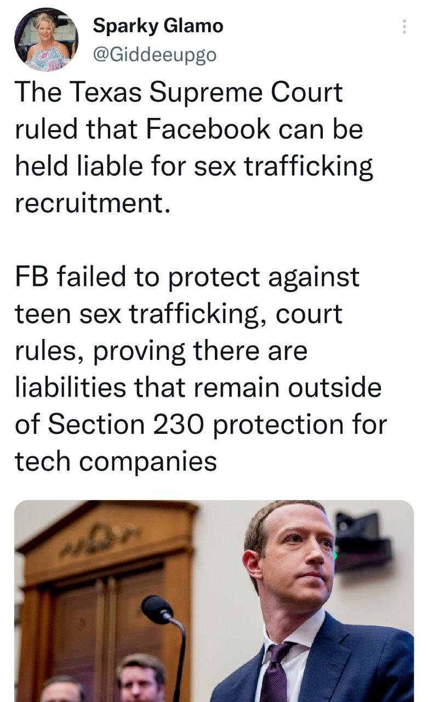428x702 pixels.
Task: Click the text line "The Texas Supreme Court"
Action: 179,92
